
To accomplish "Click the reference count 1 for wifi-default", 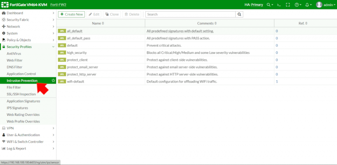I will [277, 82].
